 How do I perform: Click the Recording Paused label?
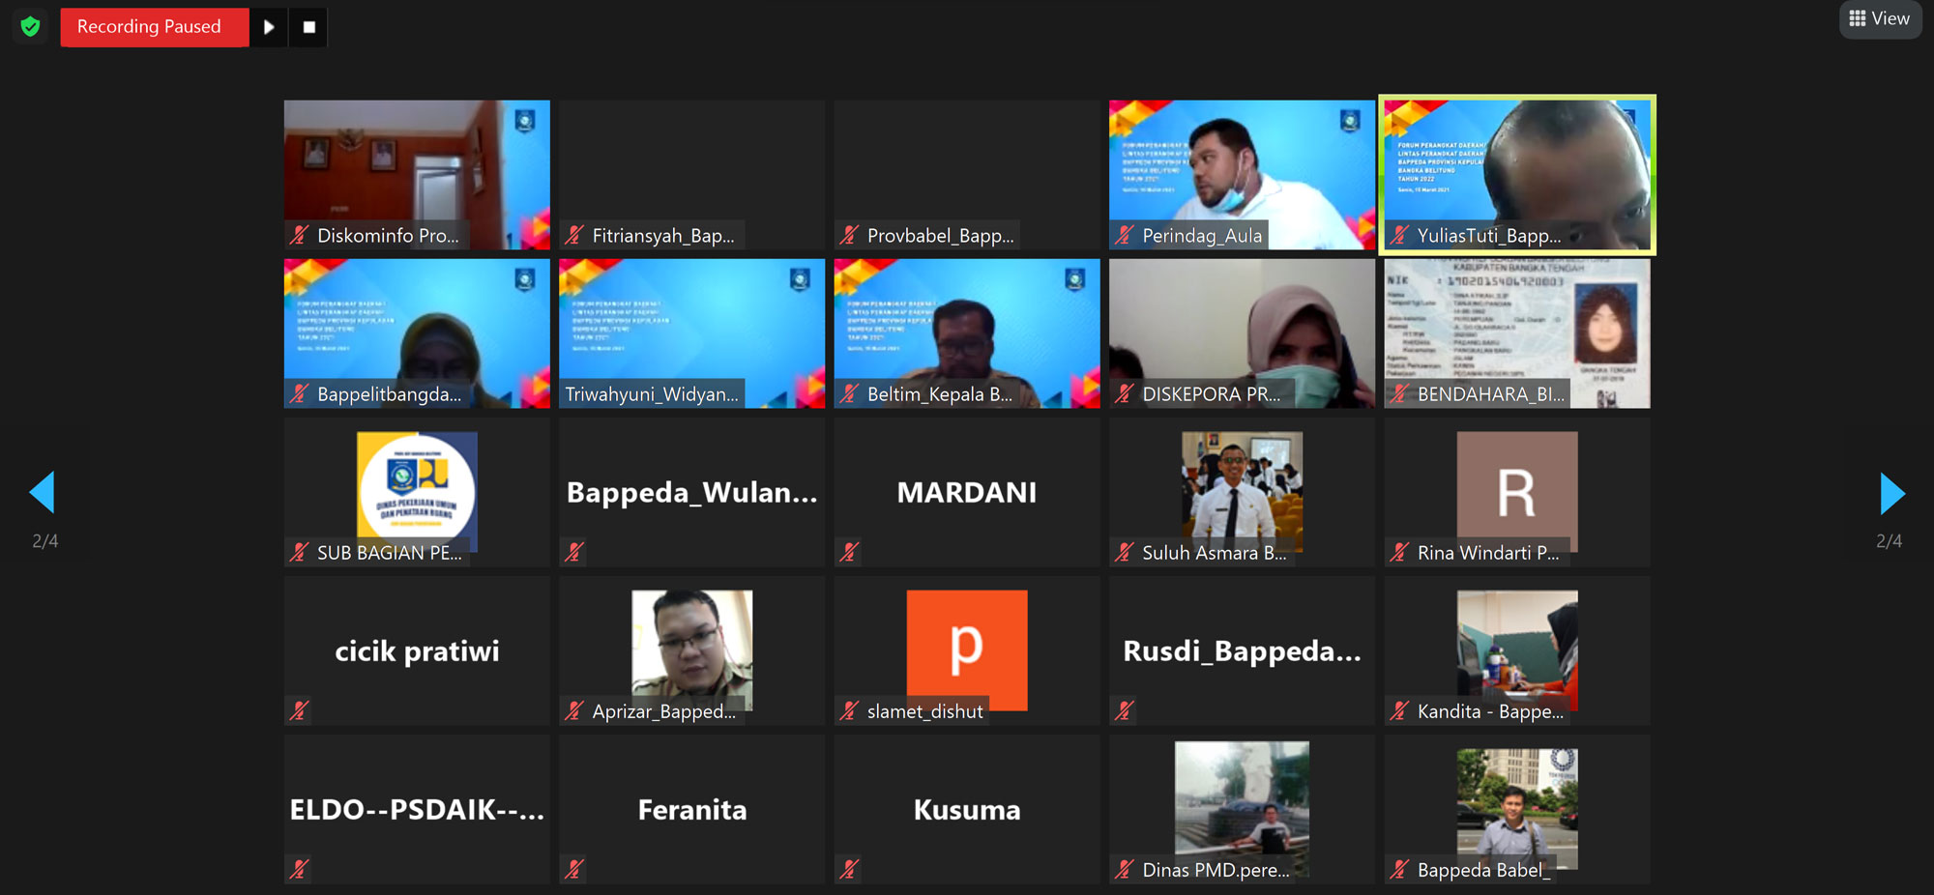click(149, 27)
